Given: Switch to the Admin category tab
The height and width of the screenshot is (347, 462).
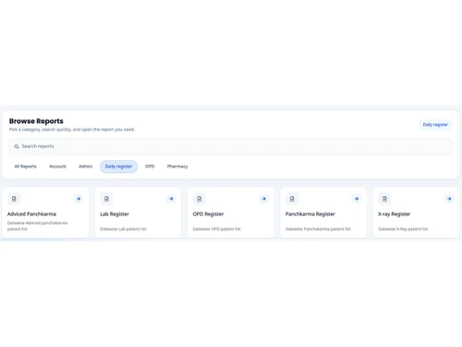Looking at the screenshot, I should 85,167.
